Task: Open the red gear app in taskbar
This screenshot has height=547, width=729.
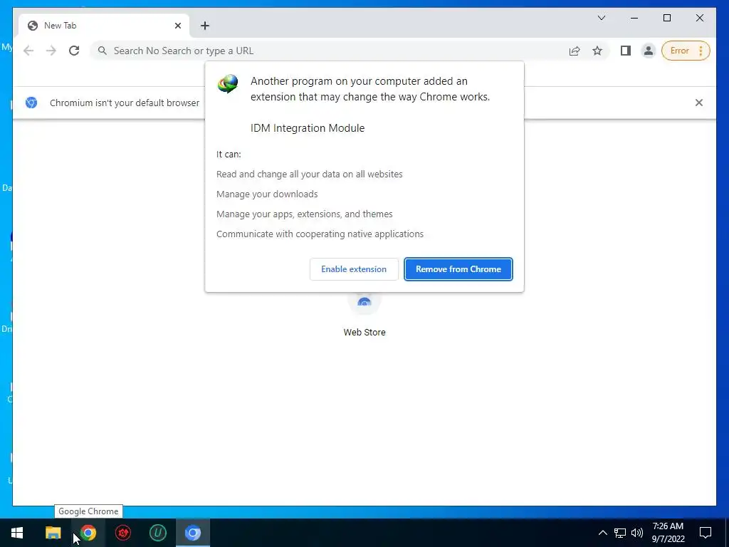Action: [x=123, y=533]
